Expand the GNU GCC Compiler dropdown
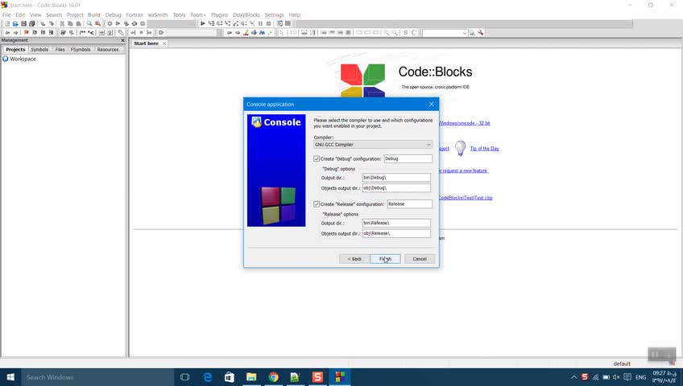 373,144
